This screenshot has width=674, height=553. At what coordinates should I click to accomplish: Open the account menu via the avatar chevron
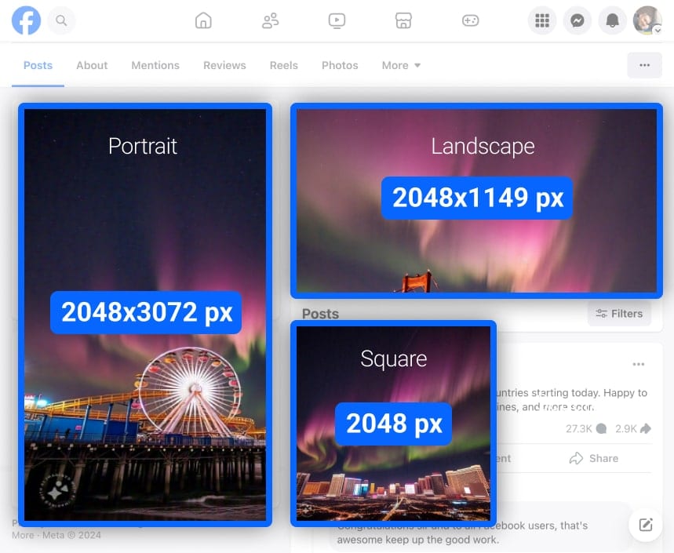pyautogui.click(x=658, y=30)
